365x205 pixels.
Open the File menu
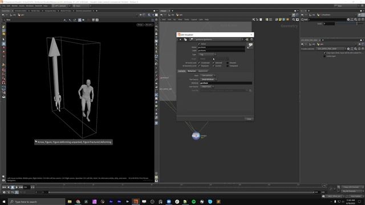click(x=4, y=6)
